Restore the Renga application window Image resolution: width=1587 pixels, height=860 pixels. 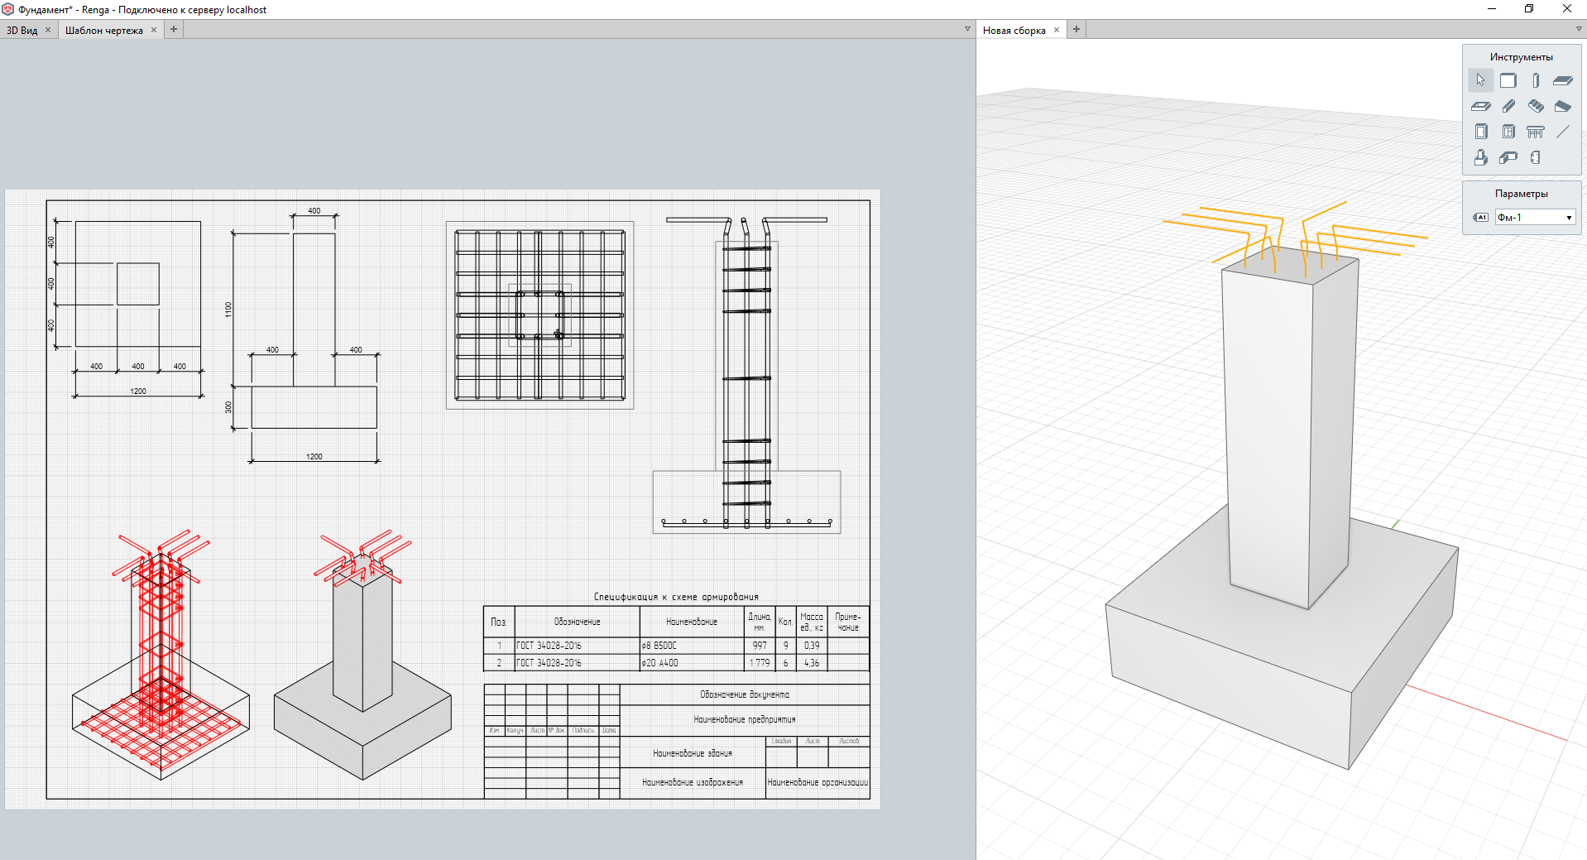click(x=1529, y=9)
